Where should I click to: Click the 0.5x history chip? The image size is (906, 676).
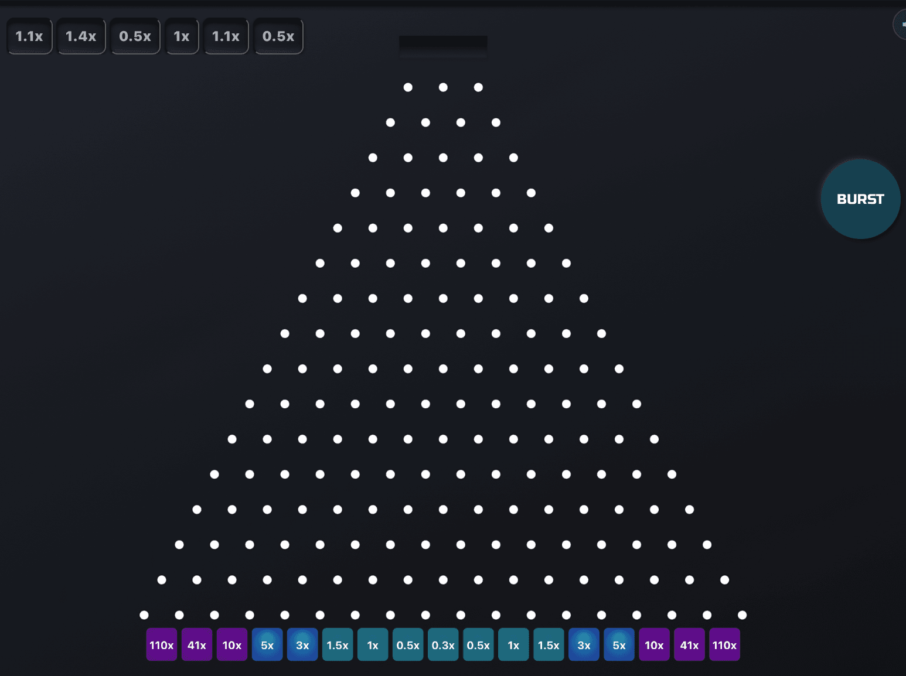(x=135, y=36)
